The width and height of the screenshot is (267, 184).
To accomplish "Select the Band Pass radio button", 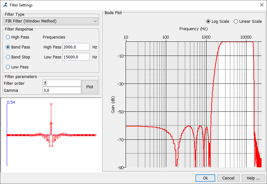I will [x=8, y=47].
